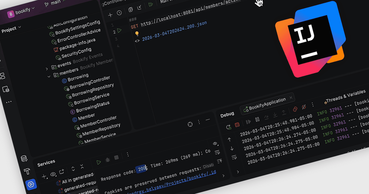Open the Build hammer tool window
Screen dimensions: 369x194
click(27, 171)
